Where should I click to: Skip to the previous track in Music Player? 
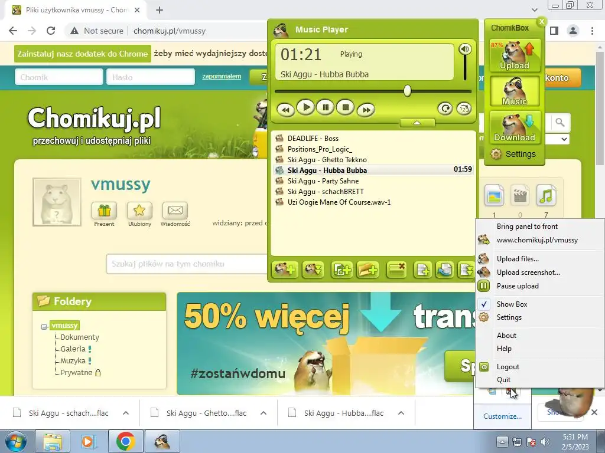tap(286, 110)
